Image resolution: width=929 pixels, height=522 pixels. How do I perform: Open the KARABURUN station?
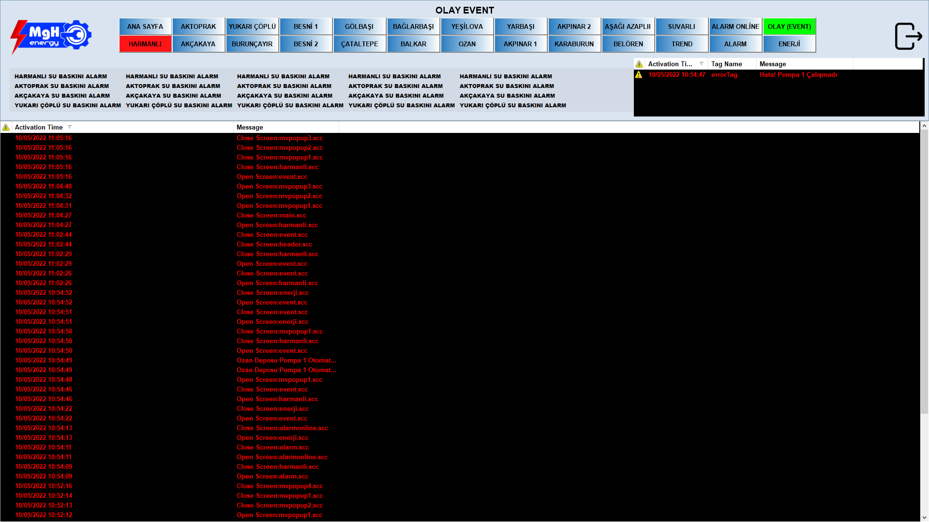pos(574,44)
